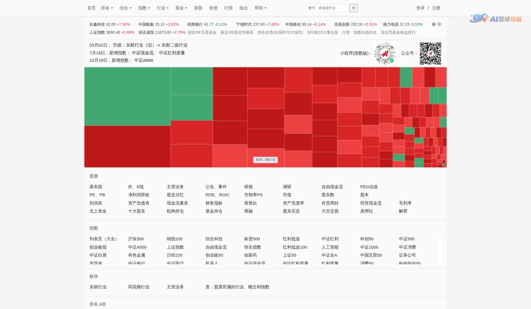Open 混合型基金收益排行 link
Image resolution: width=531 pixels, height=309 pixels.
click(398, 33)
